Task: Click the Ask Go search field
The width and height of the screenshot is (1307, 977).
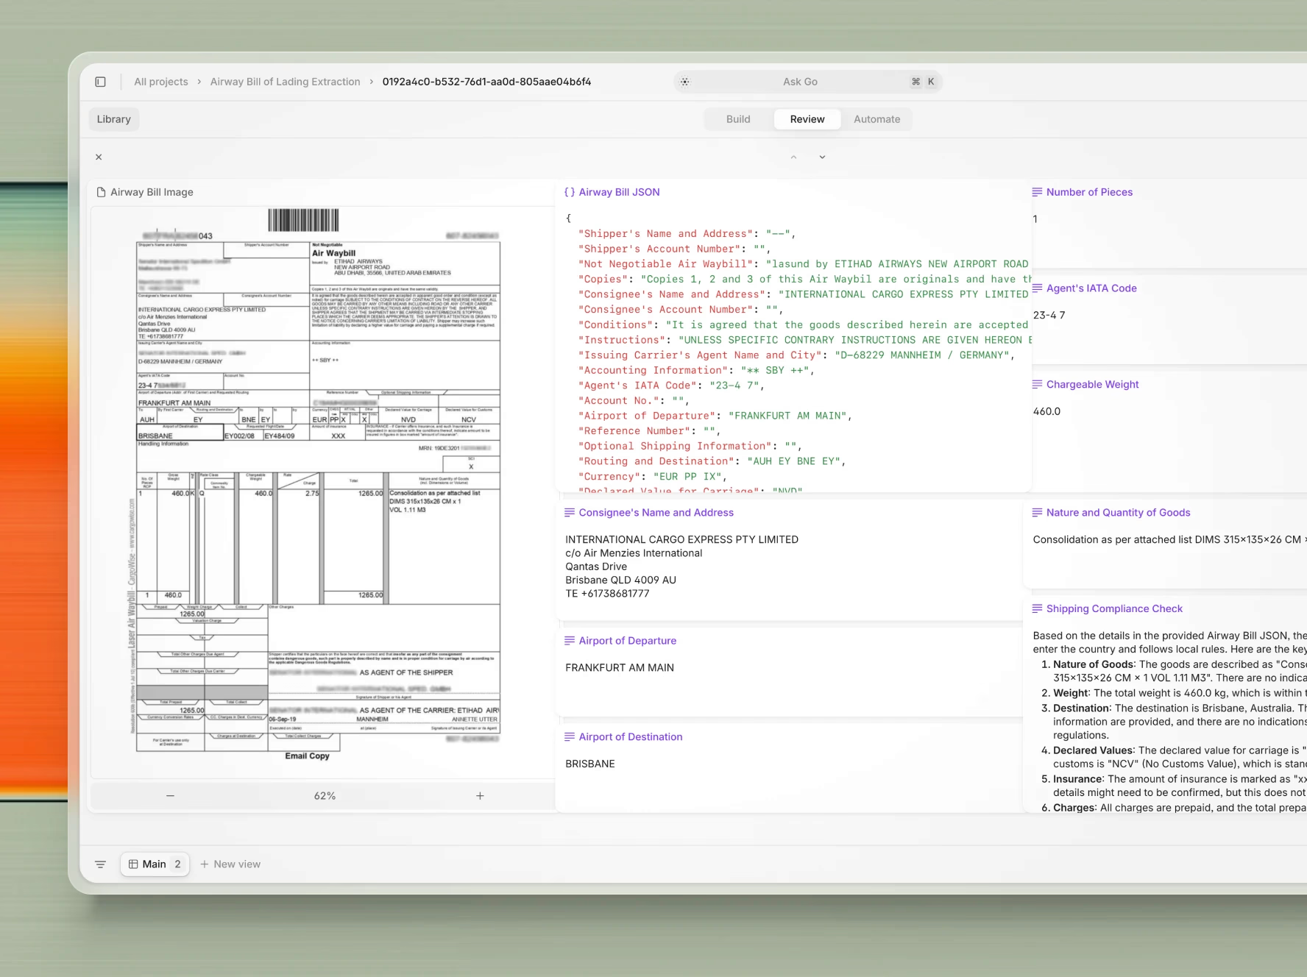Action: pos(800,82)
